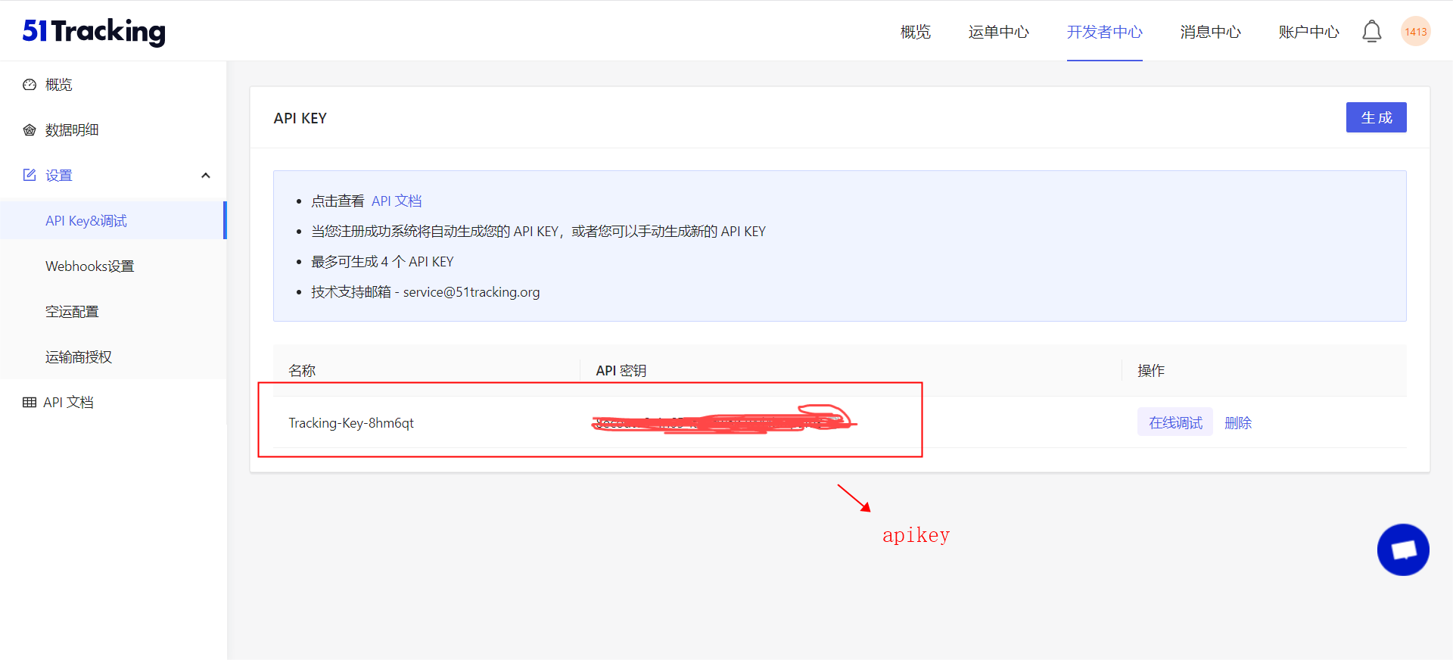Open 运单中心 in top navigation
Screen dimensions: 1453x660
point(998,32)
